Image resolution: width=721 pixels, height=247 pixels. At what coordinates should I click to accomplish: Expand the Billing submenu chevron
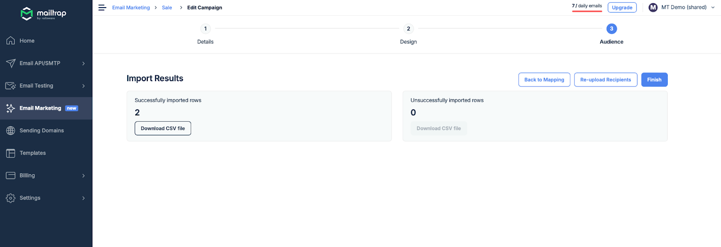click(x=83, y=176)
